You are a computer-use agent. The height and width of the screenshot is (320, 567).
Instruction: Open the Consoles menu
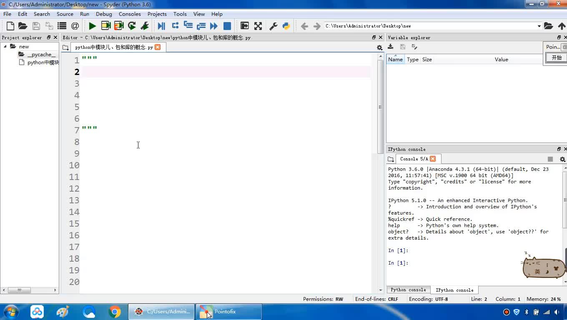tap(129, 14)
